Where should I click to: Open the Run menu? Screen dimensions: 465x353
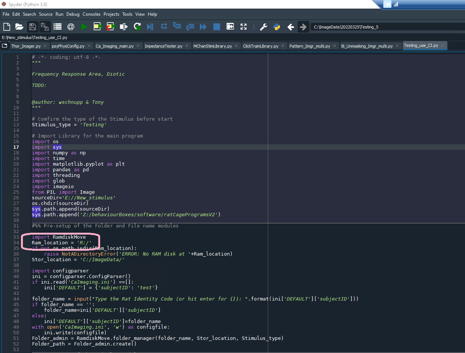[59, 14]
